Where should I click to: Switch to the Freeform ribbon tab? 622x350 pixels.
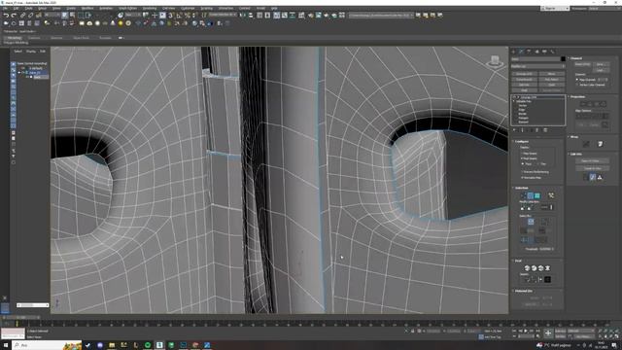(x=34, y=38)
